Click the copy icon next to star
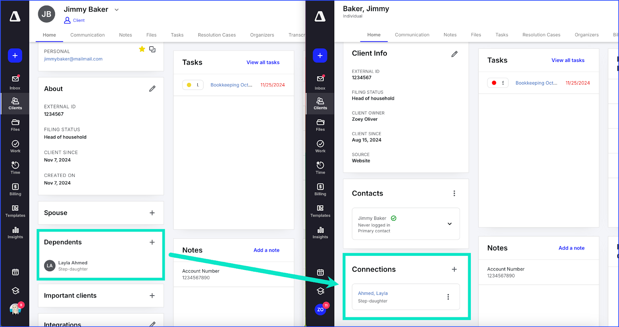619x327 pixels. (x=152, y=50)
